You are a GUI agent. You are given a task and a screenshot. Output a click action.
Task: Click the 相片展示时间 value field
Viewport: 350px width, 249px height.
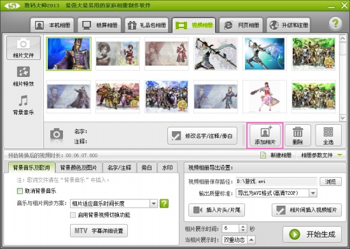230,229
